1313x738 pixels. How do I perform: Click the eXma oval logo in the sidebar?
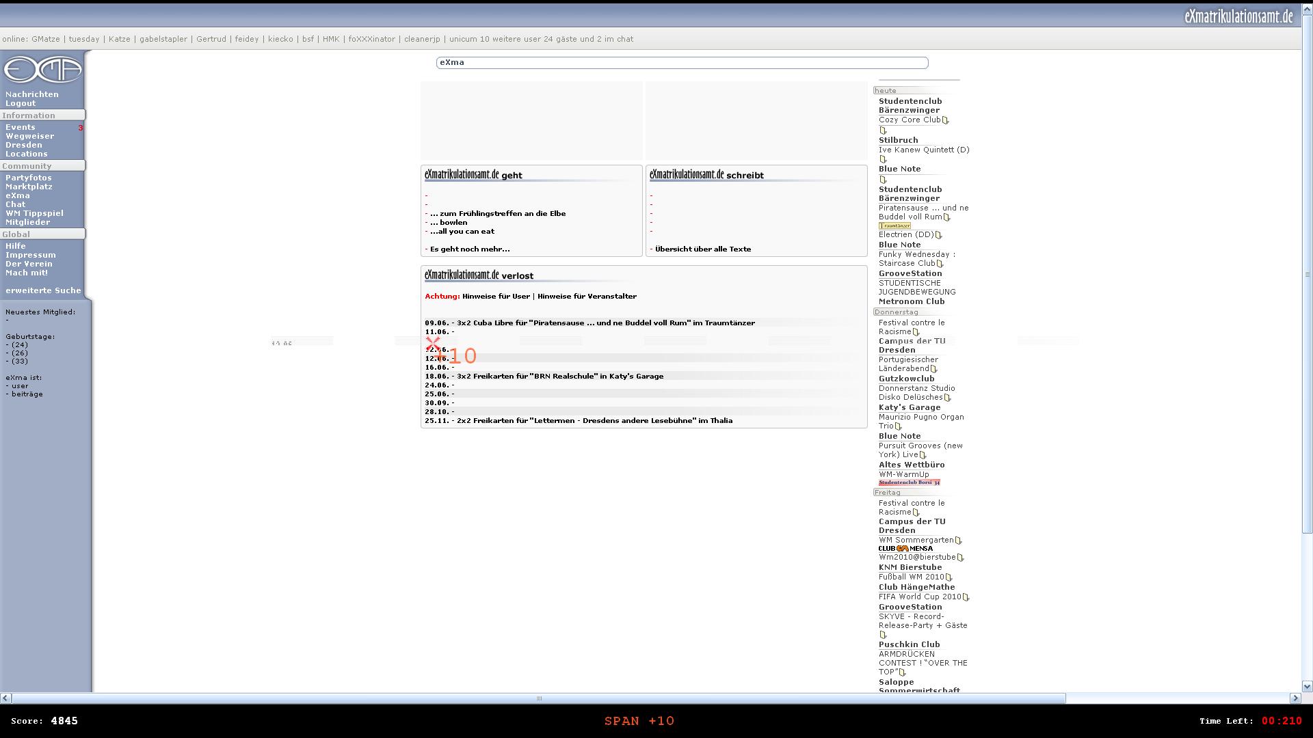pos(42,69)
